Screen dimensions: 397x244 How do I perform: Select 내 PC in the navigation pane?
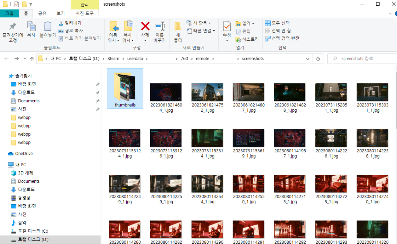(x=17, y=165)
